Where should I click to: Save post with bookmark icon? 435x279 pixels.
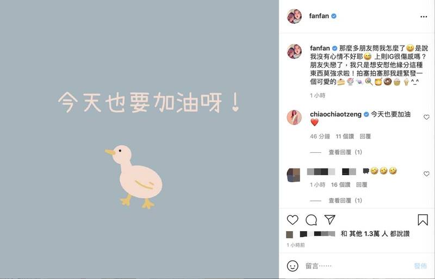pos(423,220)
